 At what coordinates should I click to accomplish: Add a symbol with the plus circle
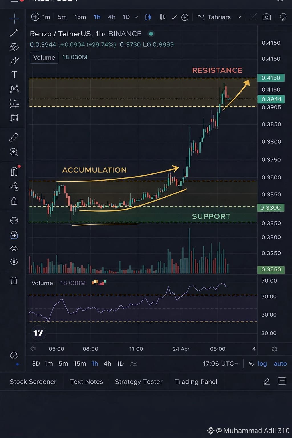pos(35,17)
